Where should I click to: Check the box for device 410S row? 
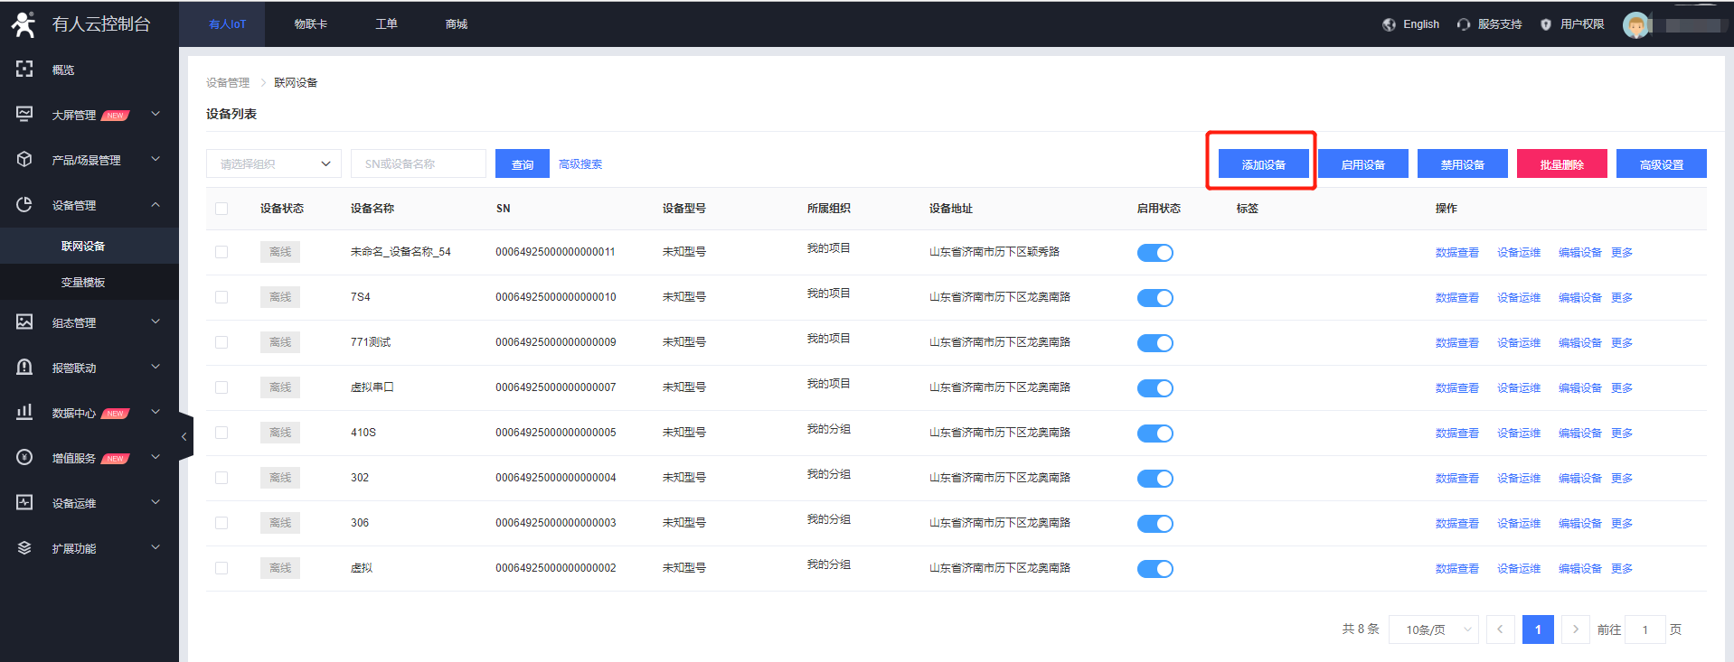tap(221, 433)
